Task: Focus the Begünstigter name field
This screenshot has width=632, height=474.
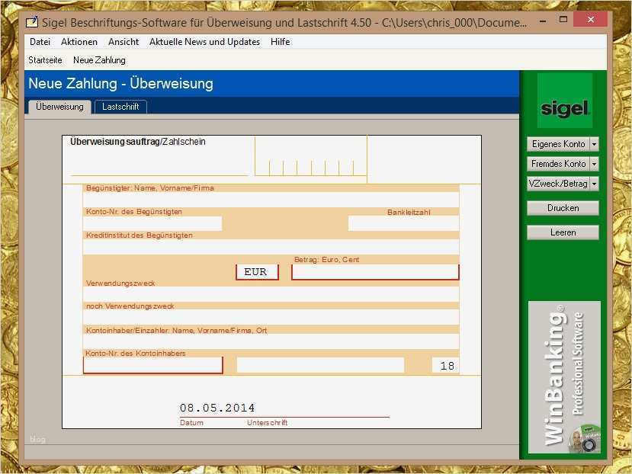Action: tap(271, 200)
